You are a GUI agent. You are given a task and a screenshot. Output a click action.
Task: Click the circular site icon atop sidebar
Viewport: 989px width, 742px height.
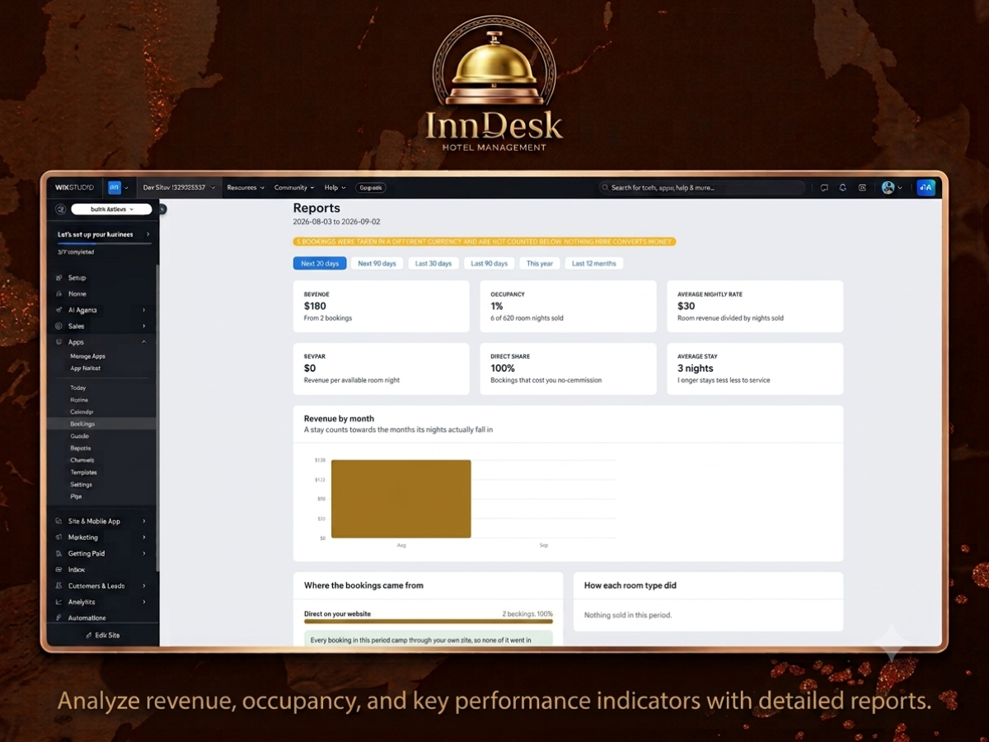60,209
